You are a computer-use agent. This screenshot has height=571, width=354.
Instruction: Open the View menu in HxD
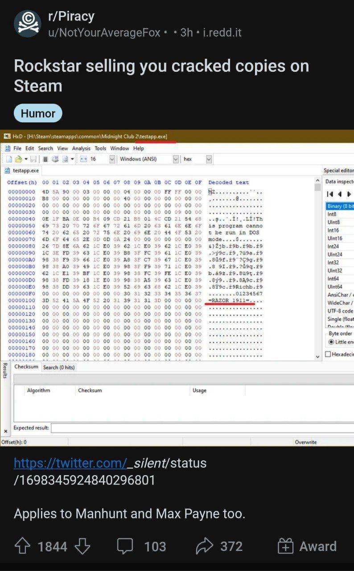pyautogui.click(x=62, y=148)
